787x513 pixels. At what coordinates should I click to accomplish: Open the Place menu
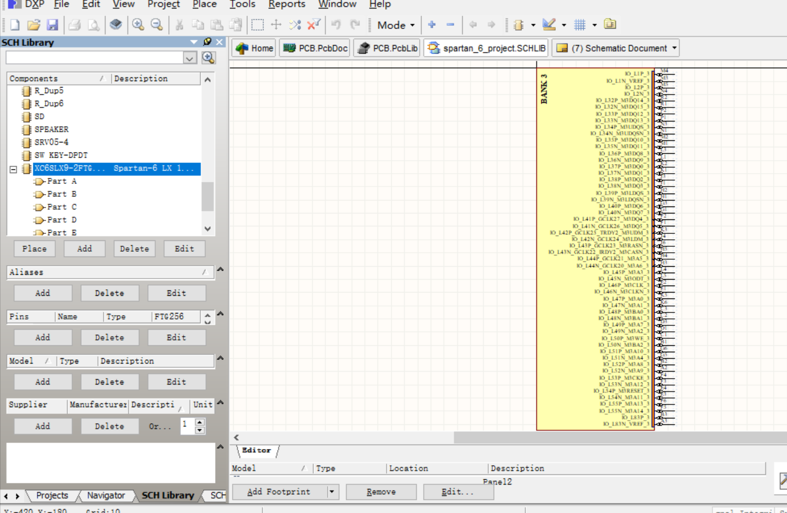(x=204, y=4)
